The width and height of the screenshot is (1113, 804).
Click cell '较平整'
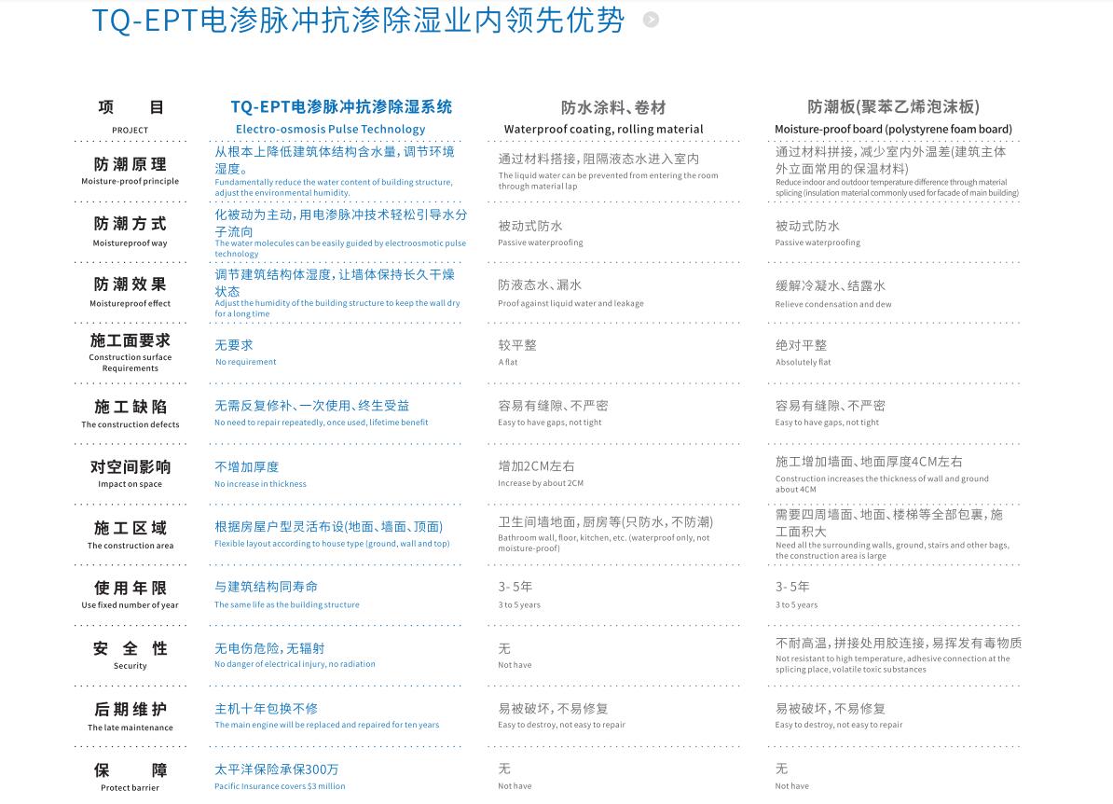pos(517,345)
